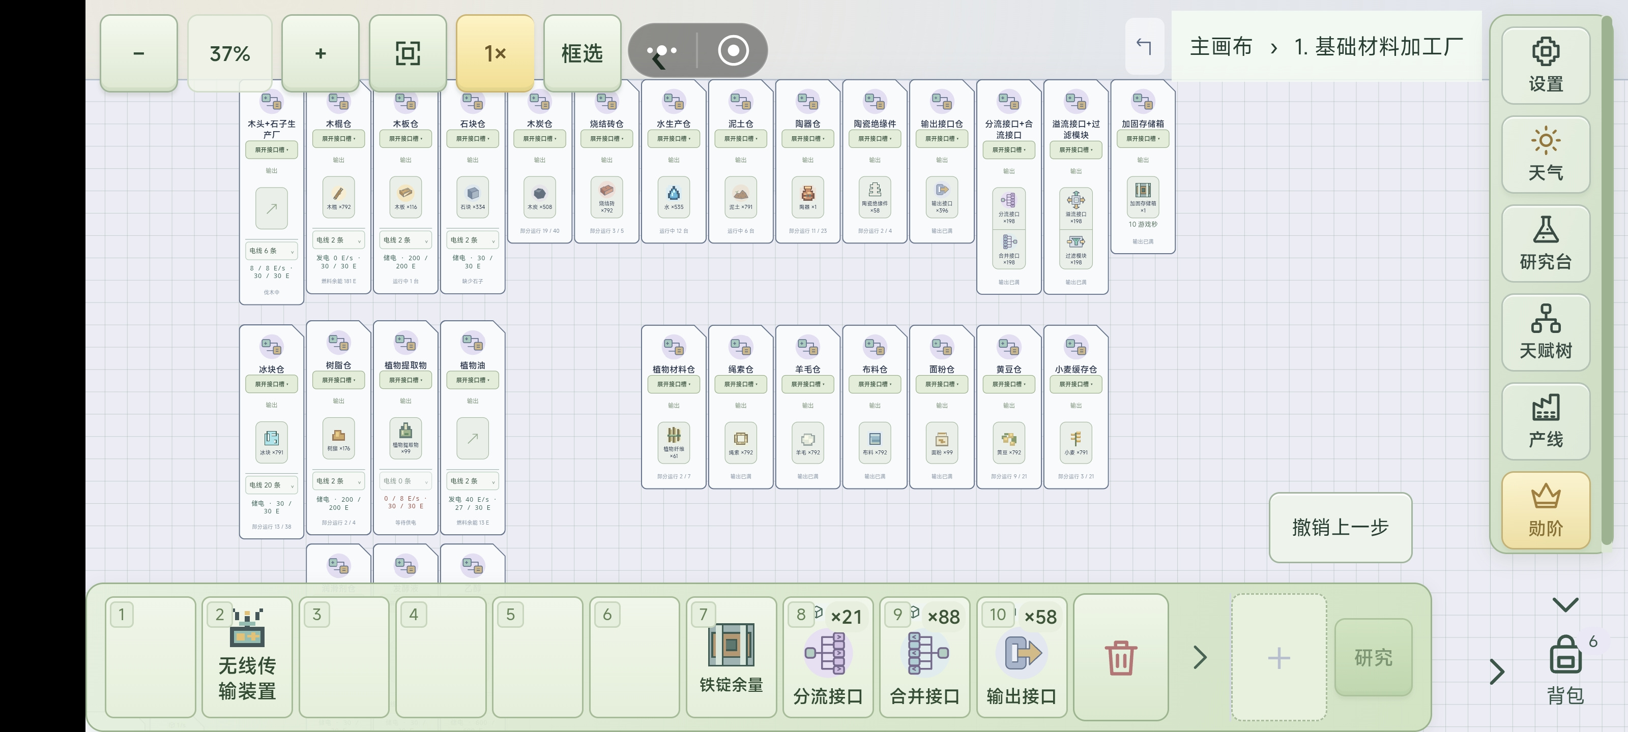The image size is (1628, 732).
Task: Open the 设置 settings panel
Action: [1545, 66]
